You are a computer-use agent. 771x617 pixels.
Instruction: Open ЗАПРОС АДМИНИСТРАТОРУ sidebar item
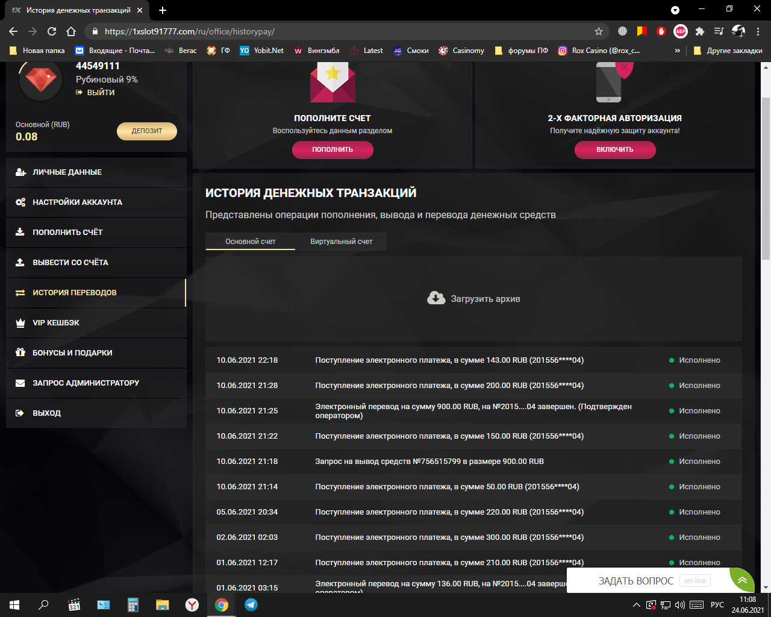tap(96, 383)
